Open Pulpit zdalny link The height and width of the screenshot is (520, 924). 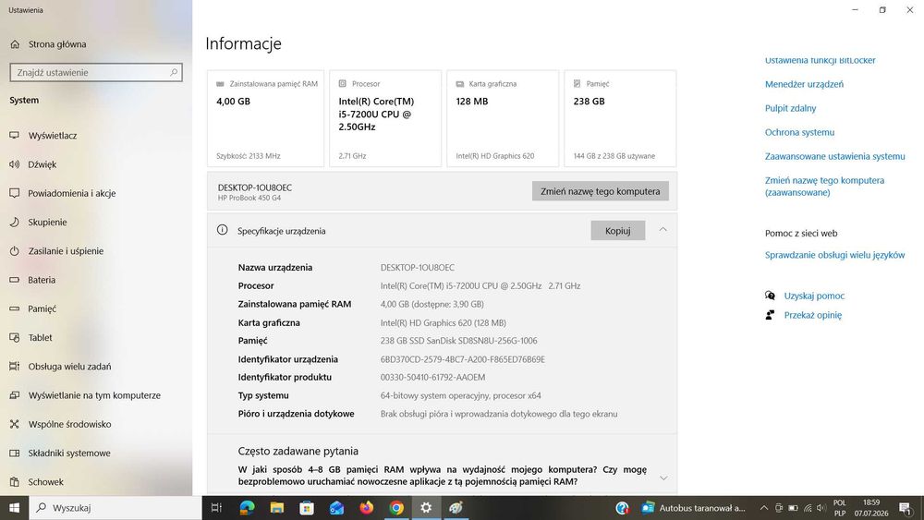(x=790, y=108)
